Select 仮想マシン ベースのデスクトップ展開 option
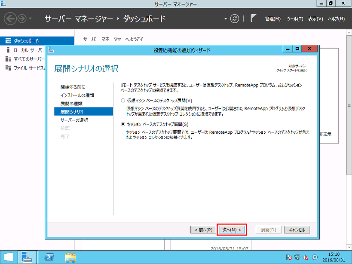The image size is (352, 264). pyautogui.click(x=124, y=100)
